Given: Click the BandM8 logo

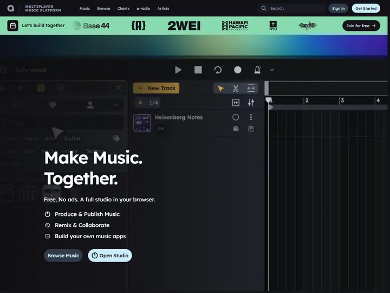Looking at the screenshot, I should (x=308, y=26).
